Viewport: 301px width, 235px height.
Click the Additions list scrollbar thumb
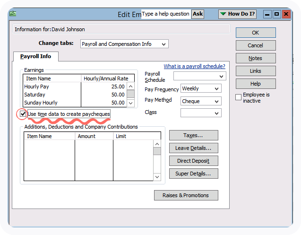click(157, 151)
